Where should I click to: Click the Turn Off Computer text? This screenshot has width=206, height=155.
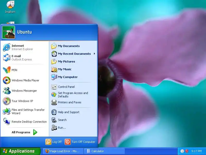83,142
